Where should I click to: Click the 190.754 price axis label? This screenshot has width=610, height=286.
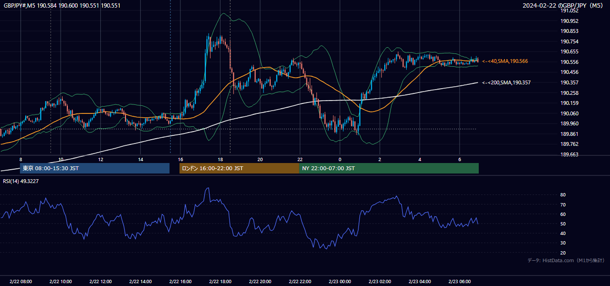tap(569, 41)
